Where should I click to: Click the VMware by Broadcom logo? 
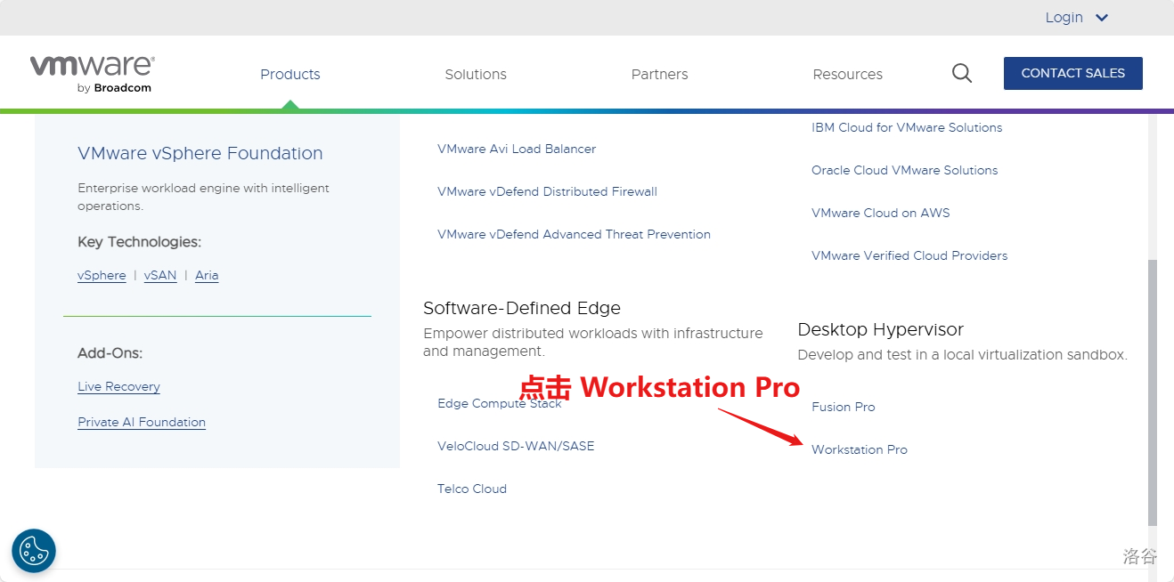(92, 74)
